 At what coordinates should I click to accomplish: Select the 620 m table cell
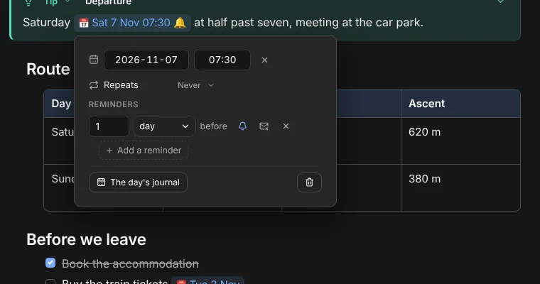[460, 141]
